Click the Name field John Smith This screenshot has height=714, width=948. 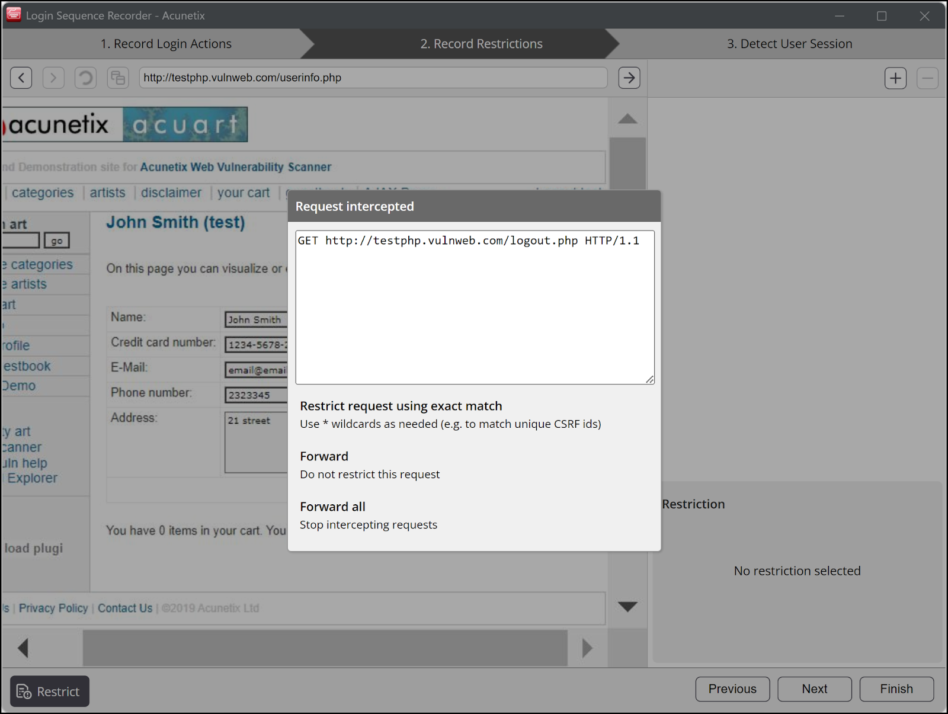(256, 319)
